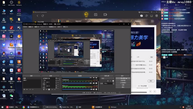The height and width of the screenshot is (109, 193).
Task: Add a new scene with plus icon
Action: [x=24, y=90]
